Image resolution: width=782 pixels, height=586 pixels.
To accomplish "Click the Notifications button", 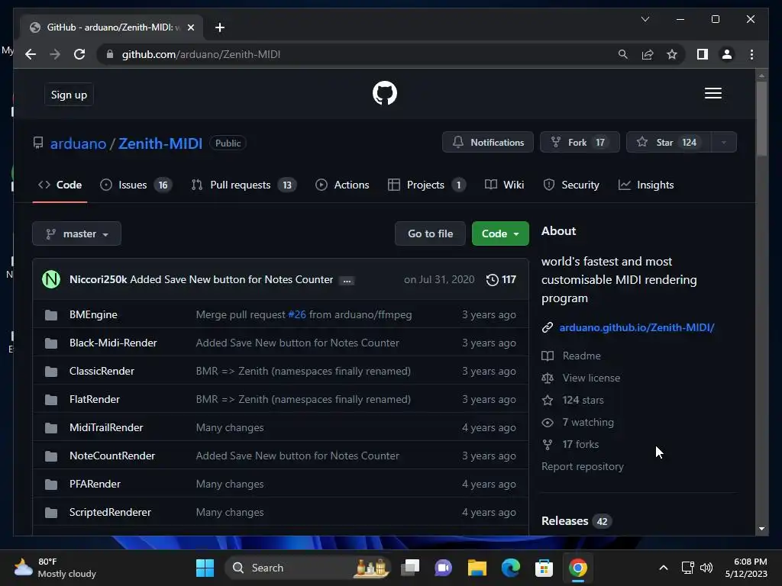I will (x=488, y=143).
